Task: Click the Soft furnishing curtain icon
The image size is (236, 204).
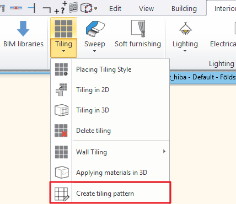Action: click(x=138, y=29)
